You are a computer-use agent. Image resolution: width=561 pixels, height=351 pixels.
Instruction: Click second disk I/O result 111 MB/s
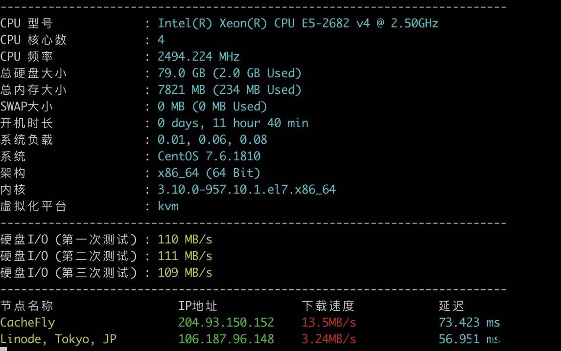tap(185, 256)
